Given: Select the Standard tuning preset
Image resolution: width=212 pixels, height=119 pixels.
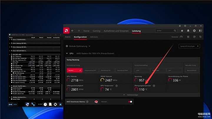Looking at the screenshot, I should [x=74, y=70].
